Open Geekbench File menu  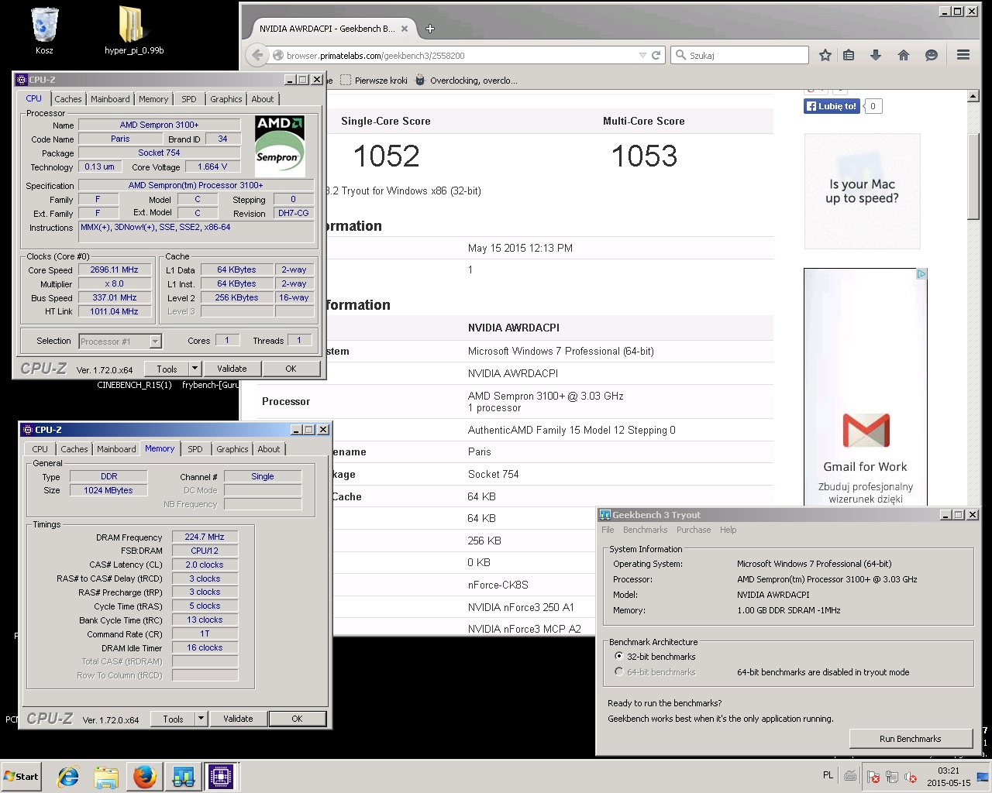click(x=608, y=530)
